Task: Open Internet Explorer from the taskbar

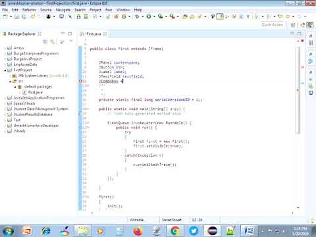Action: (46, 231)
